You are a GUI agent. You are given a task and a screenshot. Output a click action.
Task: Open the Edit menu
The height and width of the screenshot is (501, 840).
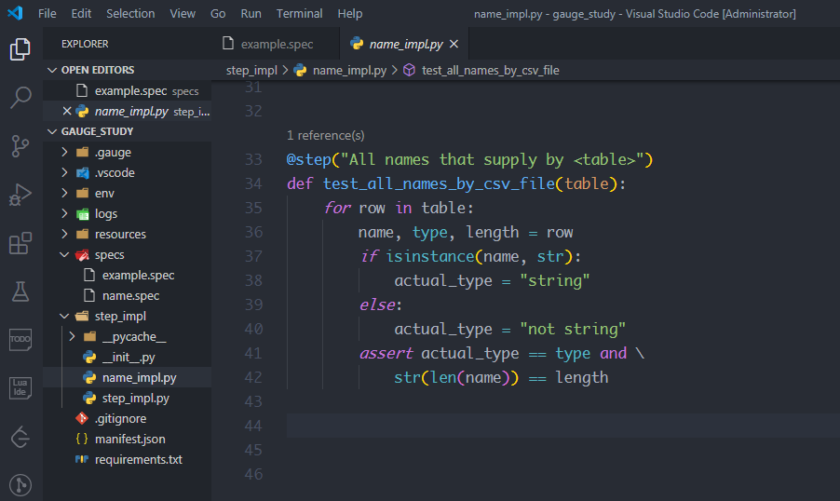pos(81,13)
